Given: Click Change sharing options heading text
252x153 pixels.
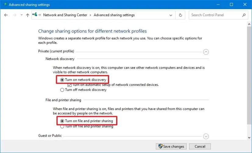Looking at the screenshot, I should click(92, 31).
